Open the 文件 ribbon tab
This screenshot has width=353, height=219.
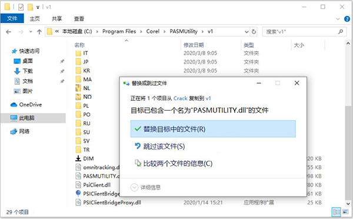tap(12, 18)
